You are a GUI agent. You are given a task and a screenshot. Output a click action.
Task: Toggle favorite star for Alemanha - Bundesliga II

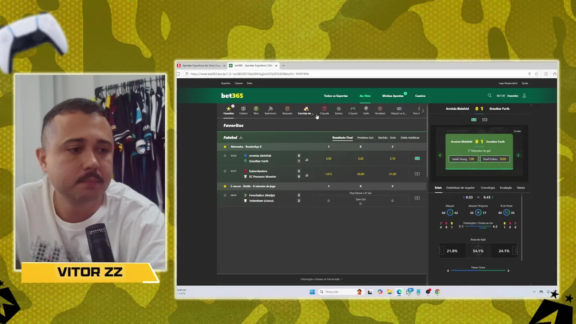pyautogui.click(x=225, y=147)
